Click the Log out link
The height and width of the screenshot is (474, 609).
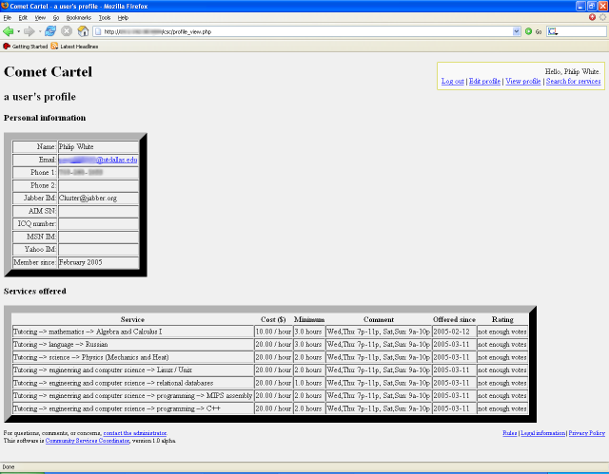(453, 81)
